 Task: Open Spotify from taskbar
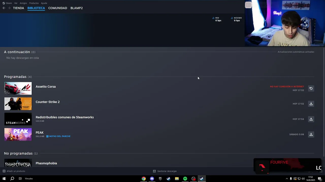click(185, 179)
